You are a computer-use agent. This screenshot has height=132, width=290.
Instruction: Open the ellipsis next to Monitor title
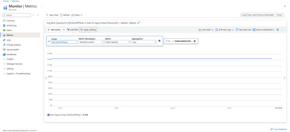coord(42,6)
